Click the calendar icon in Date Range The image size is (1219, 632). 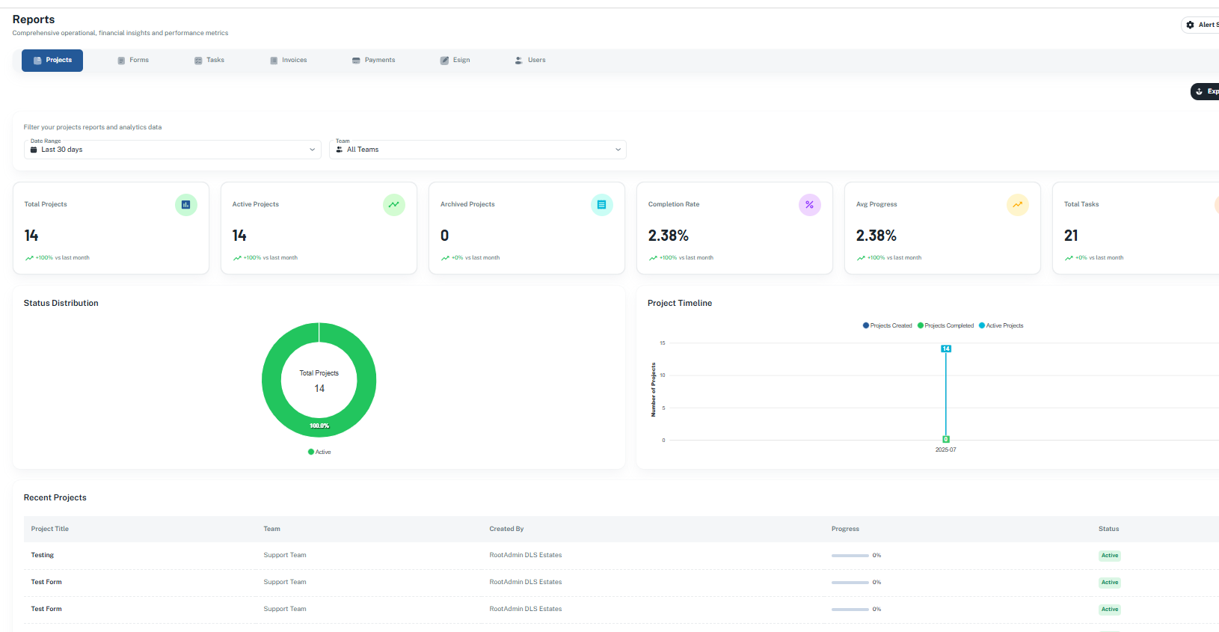tap(34, 150)
